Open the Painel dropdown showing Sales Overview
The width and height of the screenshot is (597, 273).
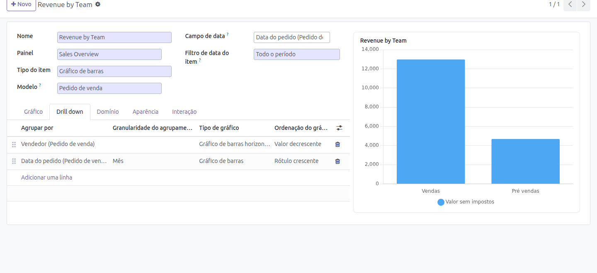click(x=109, y=54)
